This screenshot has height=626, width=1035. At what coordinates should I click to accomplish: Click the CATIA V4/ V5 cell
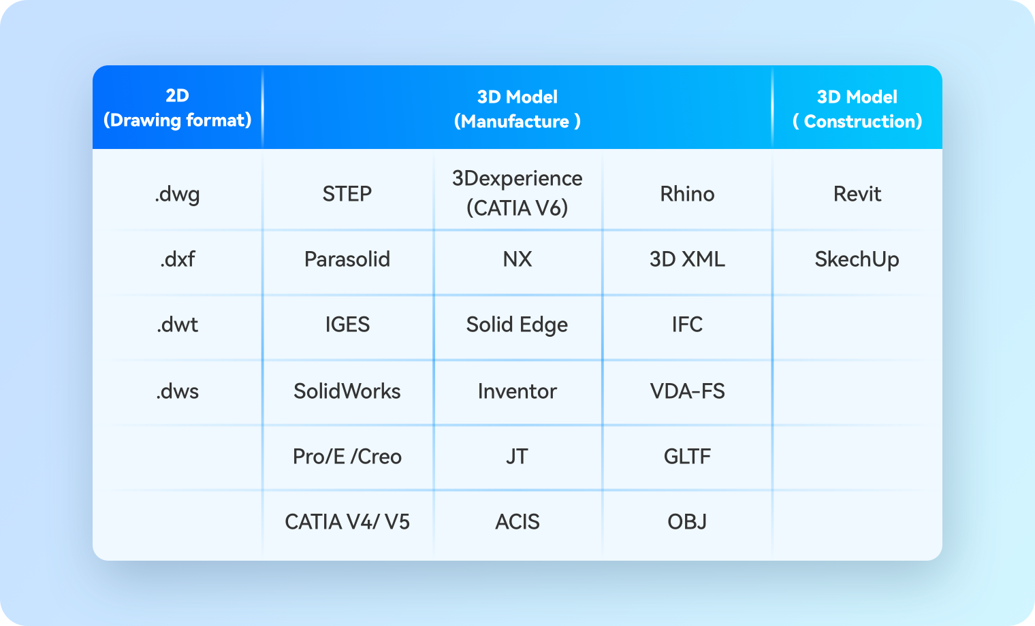click(x=347, y=522)
